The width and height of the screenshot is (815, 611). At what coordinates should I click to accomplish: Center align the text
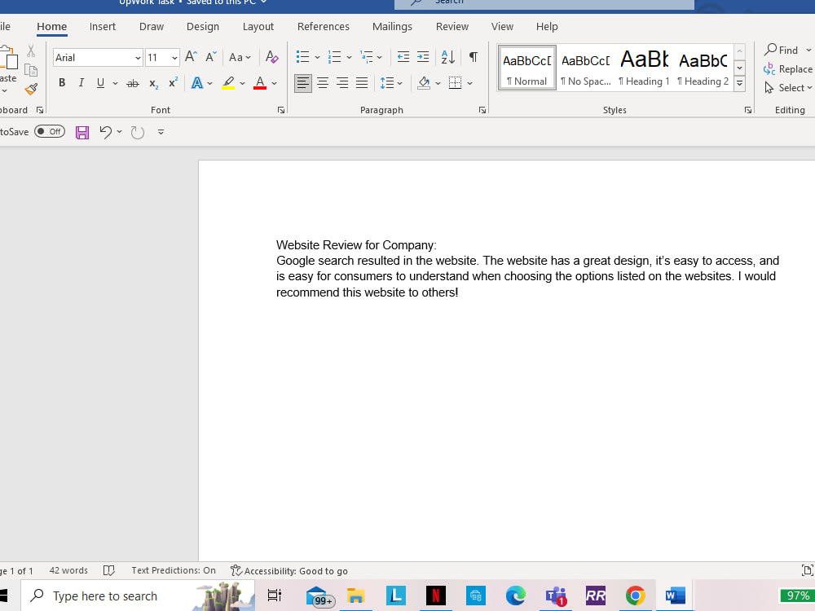323,83
